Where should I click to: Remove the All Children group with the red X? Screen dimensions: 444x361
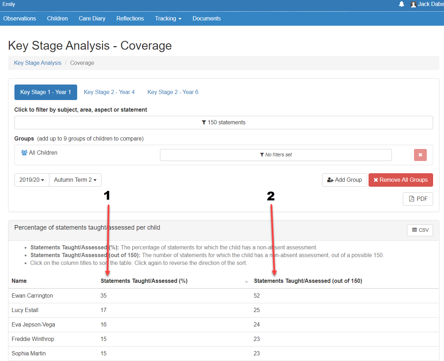tap(420, 155)
